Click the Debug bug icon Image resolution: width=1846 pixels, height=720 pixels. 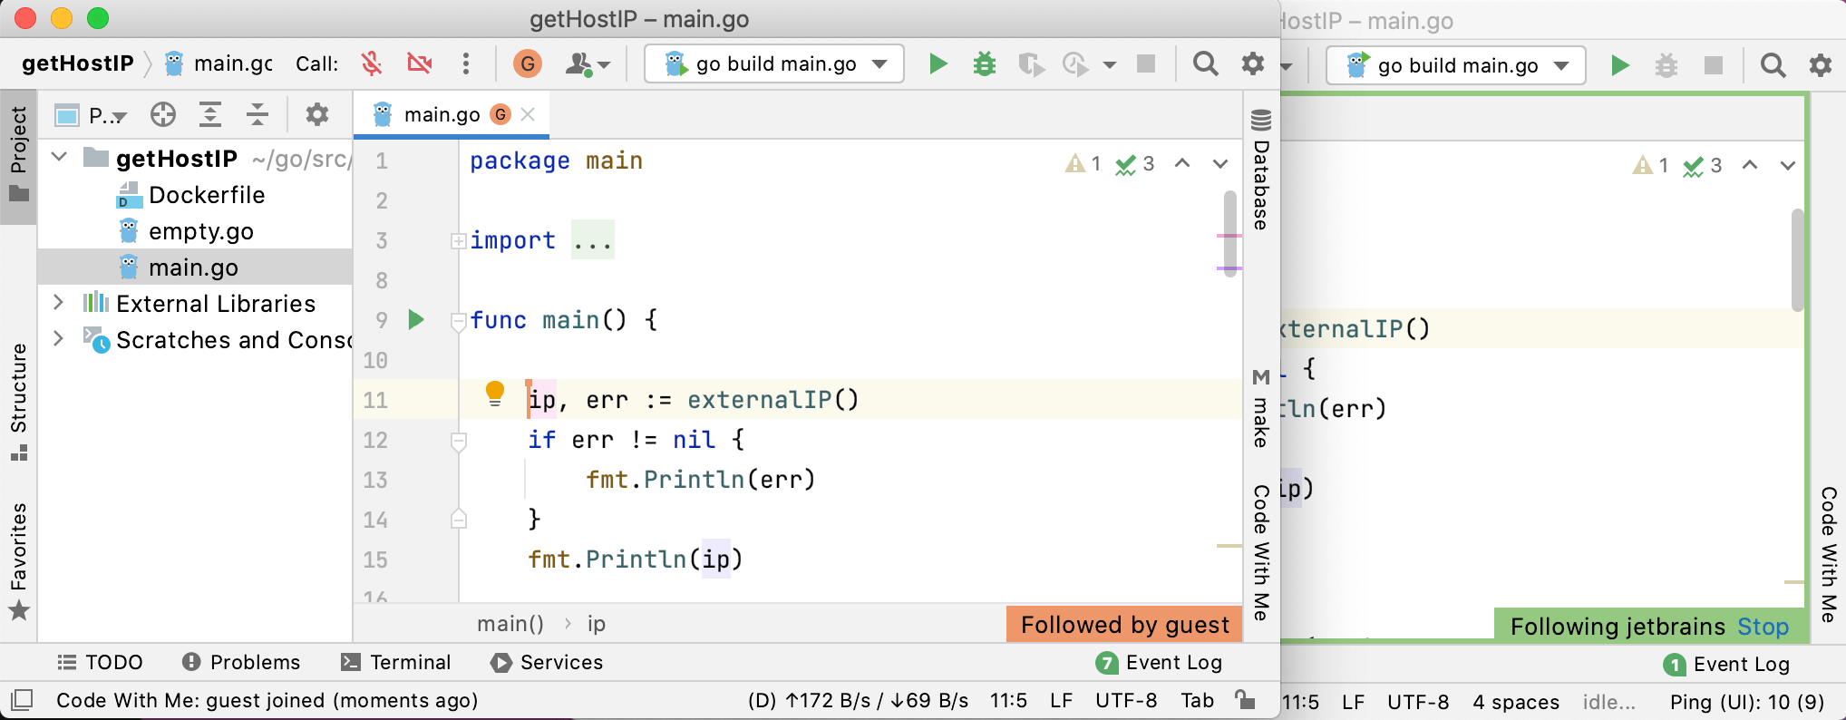(x=984, y=63)
